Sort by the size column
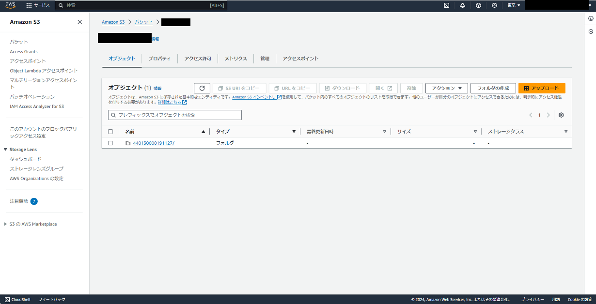This screenshot has width=596, height=304. point(475,132)
